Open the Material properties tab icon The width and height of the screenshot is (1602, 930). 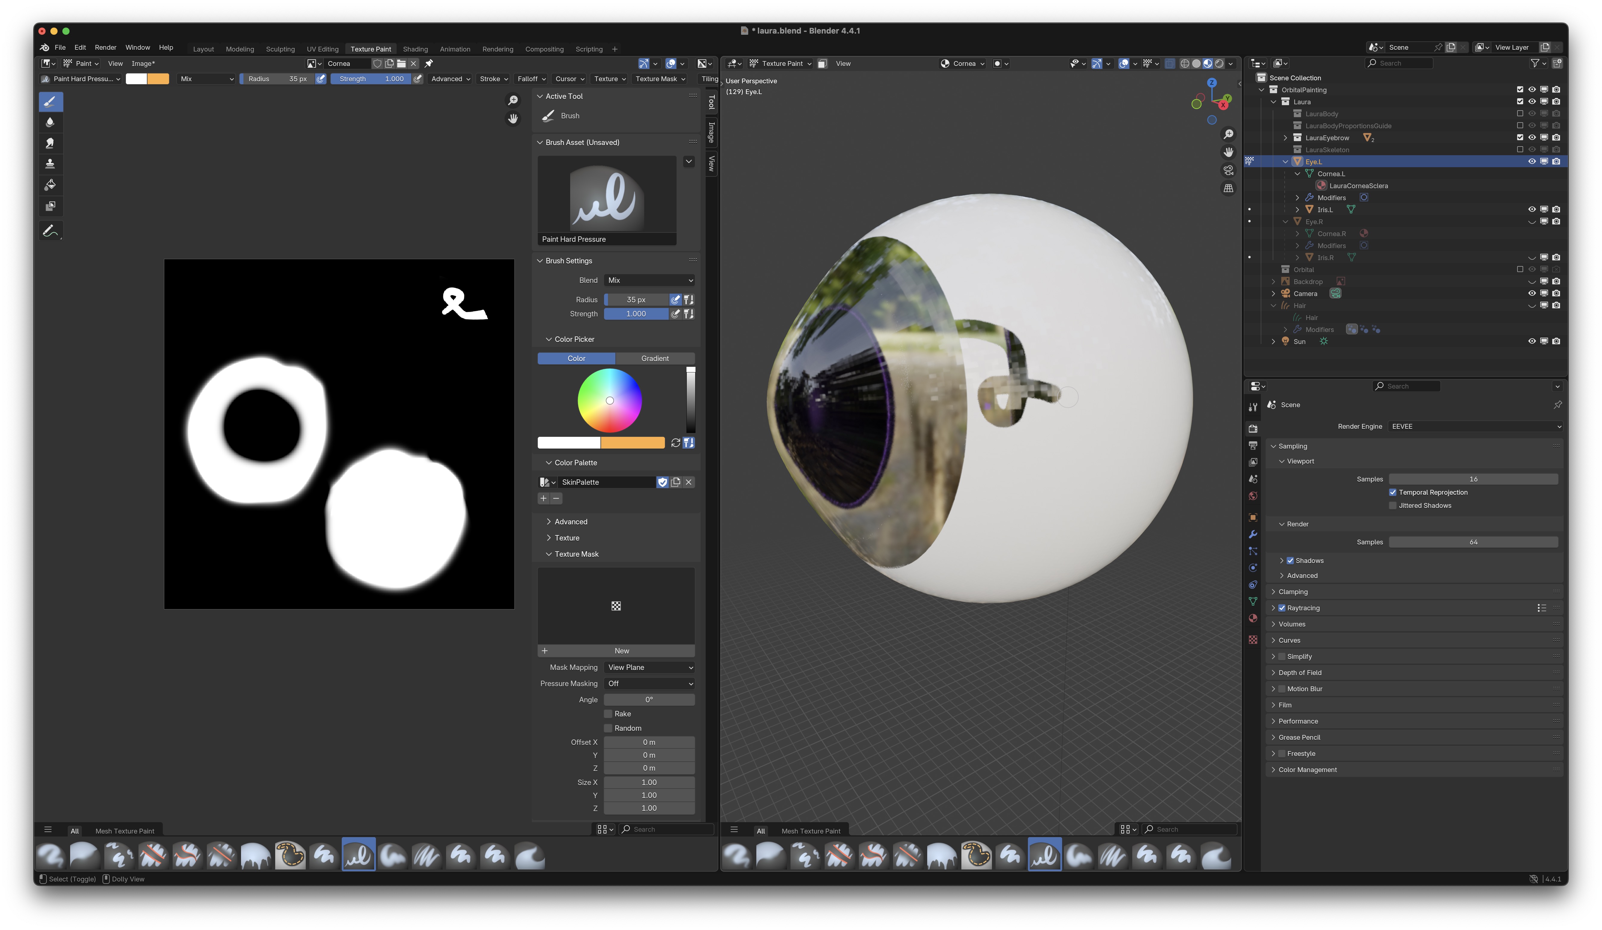tap(1252, 618)
